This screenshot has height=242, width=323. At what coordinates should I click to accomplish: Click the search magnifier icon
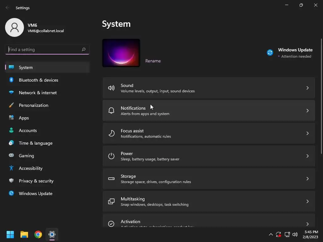pos(83,49)
